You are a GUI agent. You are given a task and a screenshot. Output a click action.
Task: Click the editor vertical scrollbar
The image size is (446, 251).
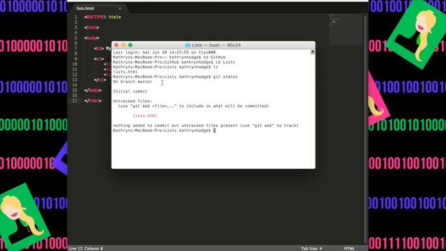[x=365, y=130]
